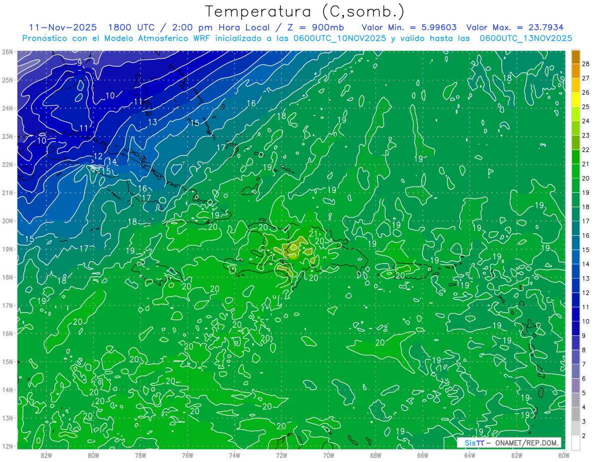Click the '24N' latitude axis label
This screenshot has width=599, height=462.
point(7,108)
